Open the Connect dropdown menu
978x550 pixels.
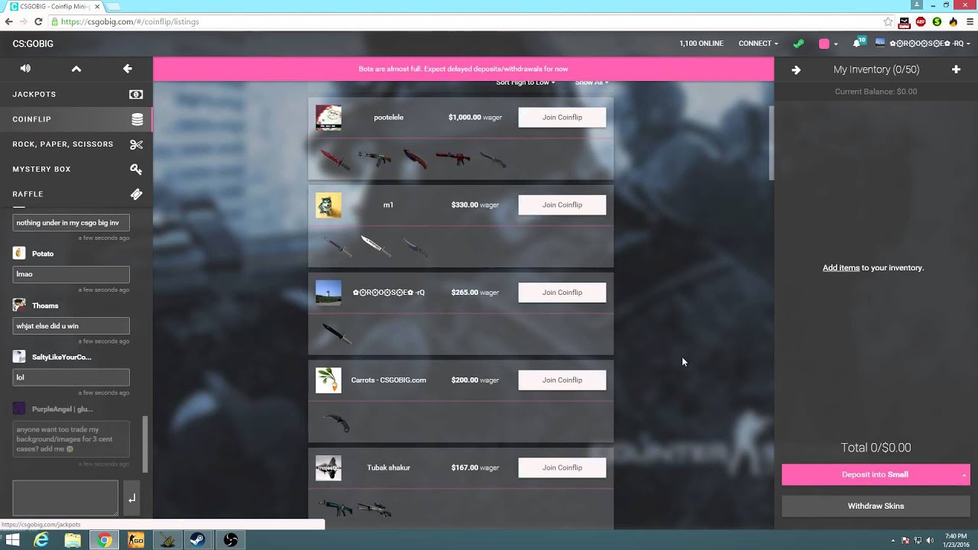pyautogui.click(x=758, y=44)
